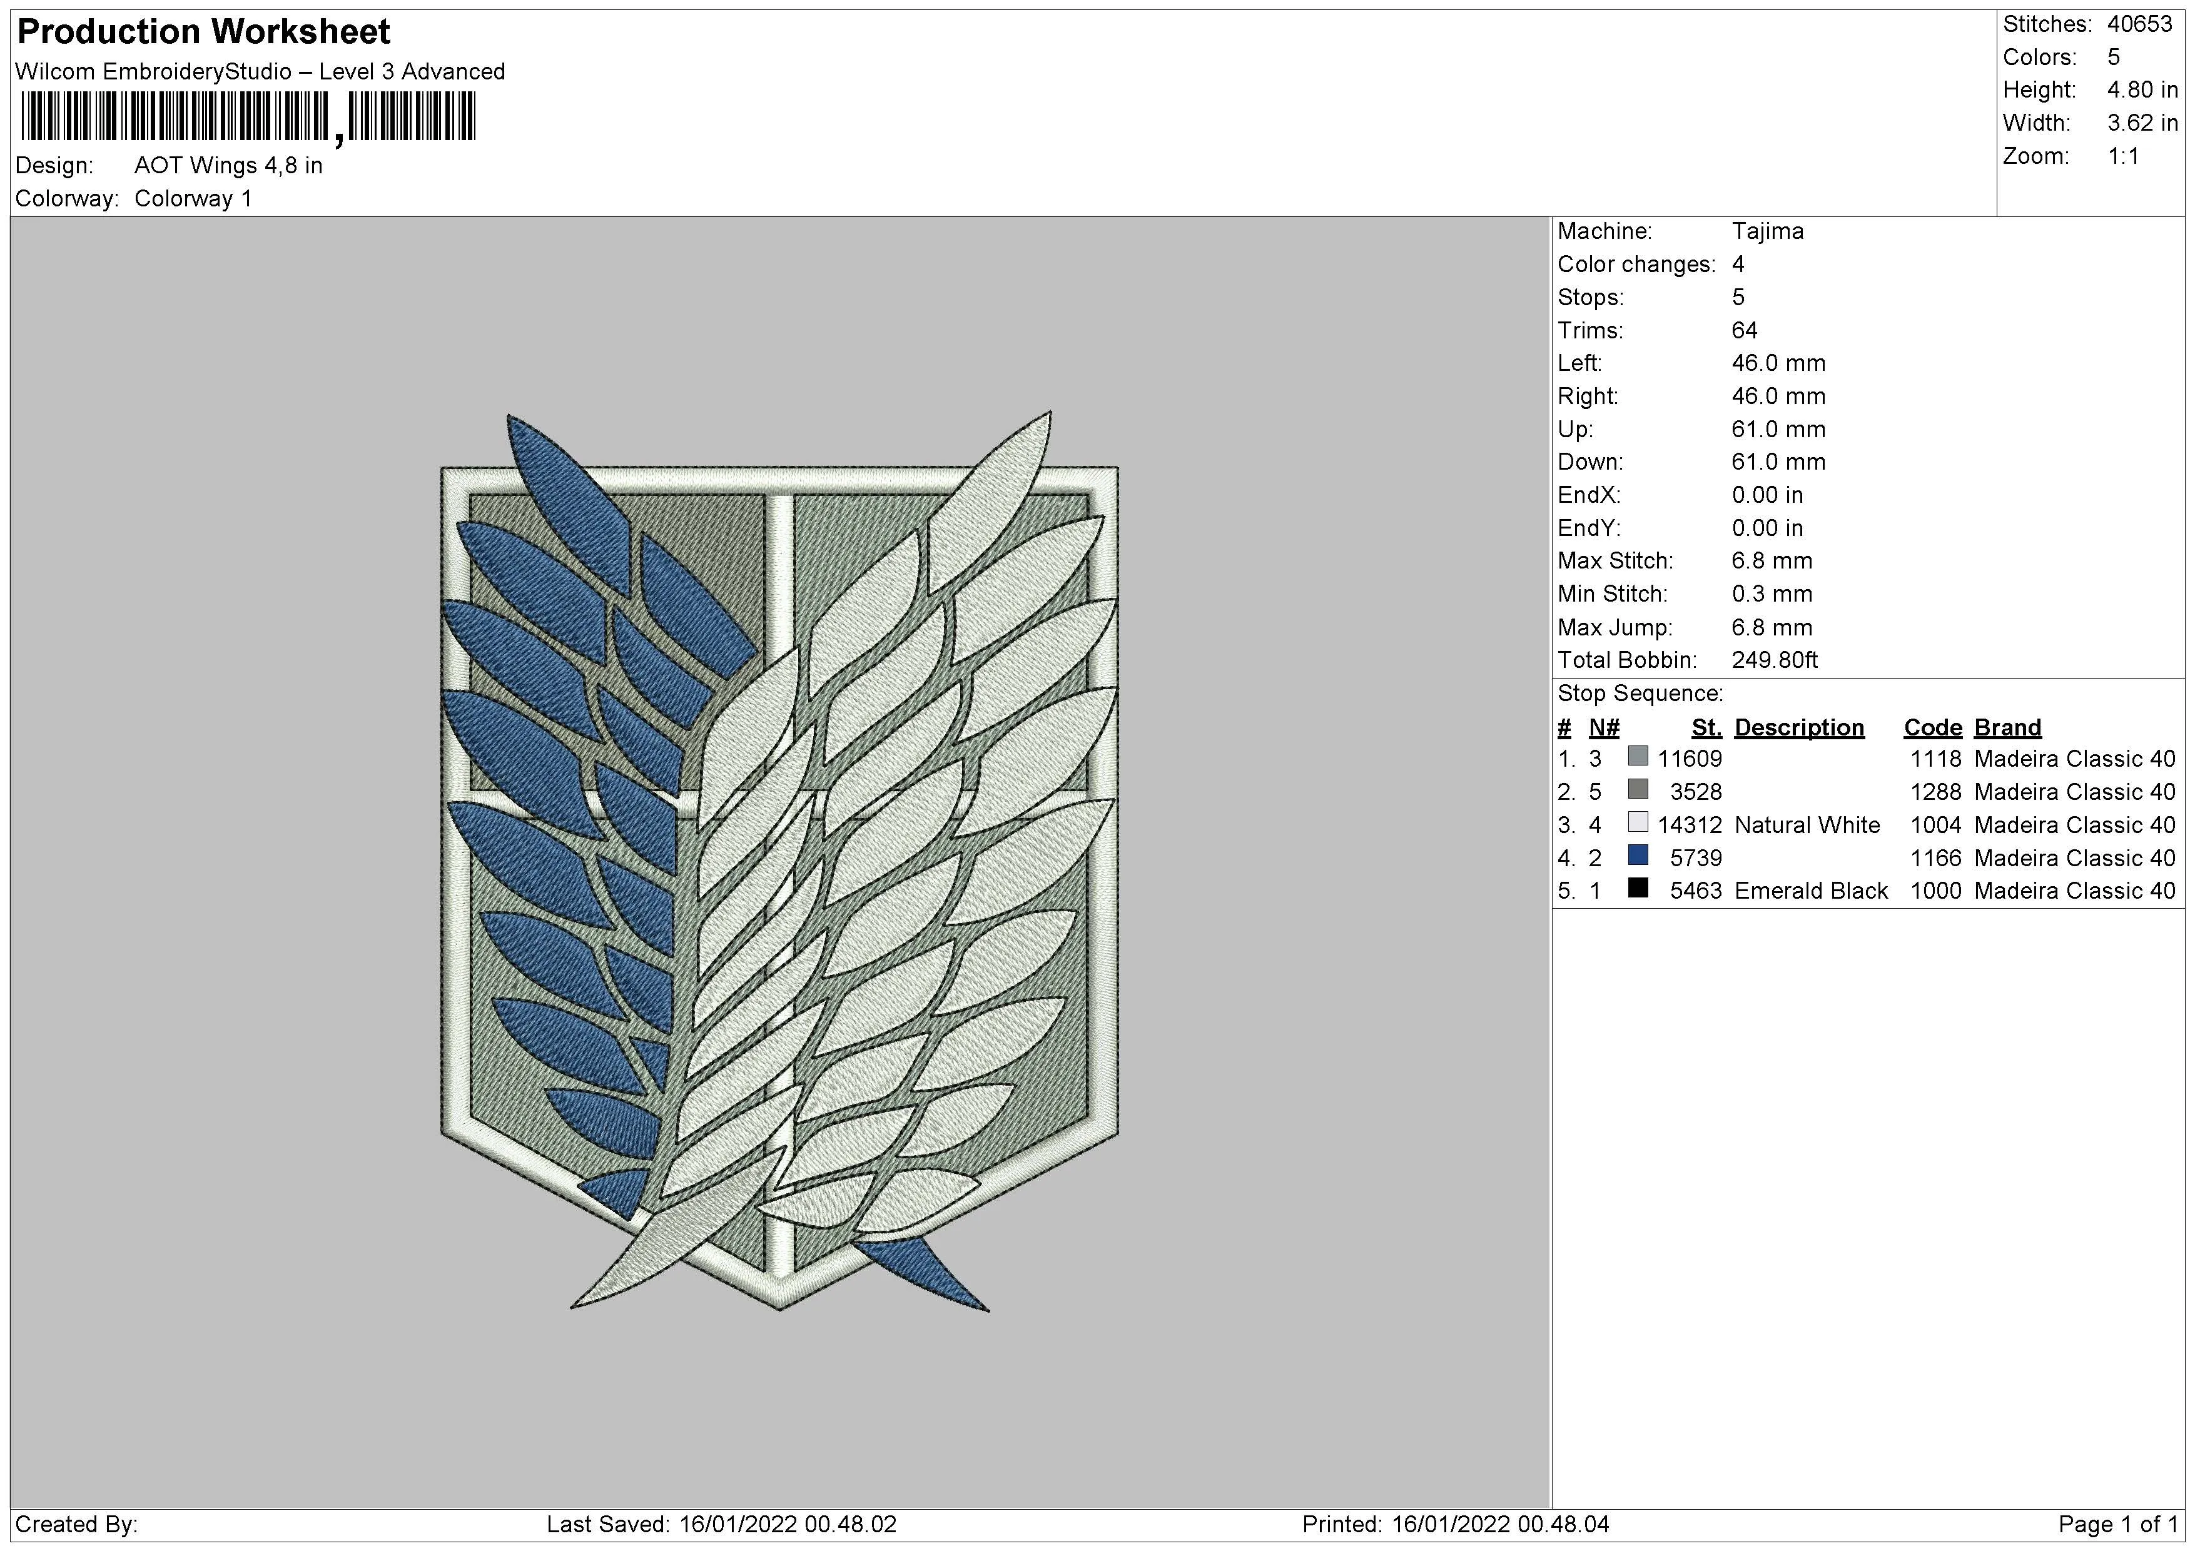Click the embroidered wings shield design preview

779,861
